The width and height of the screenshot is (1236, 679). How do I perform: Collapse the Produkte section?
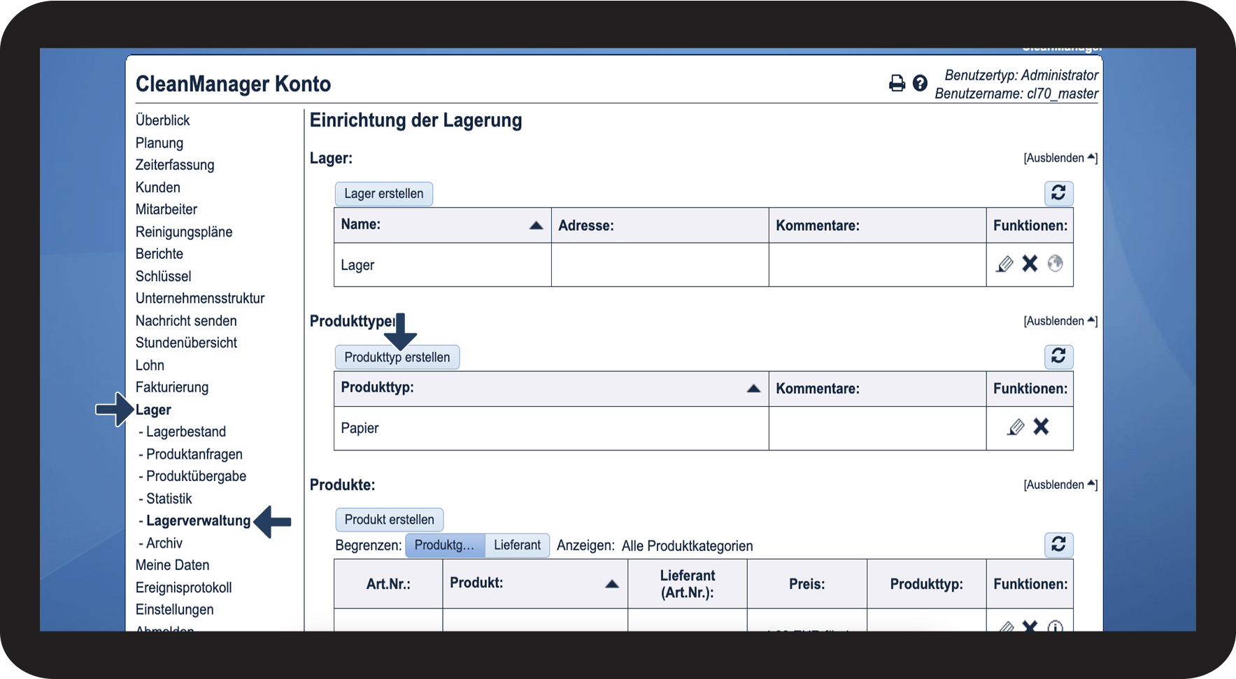[x=1060, y=485]
